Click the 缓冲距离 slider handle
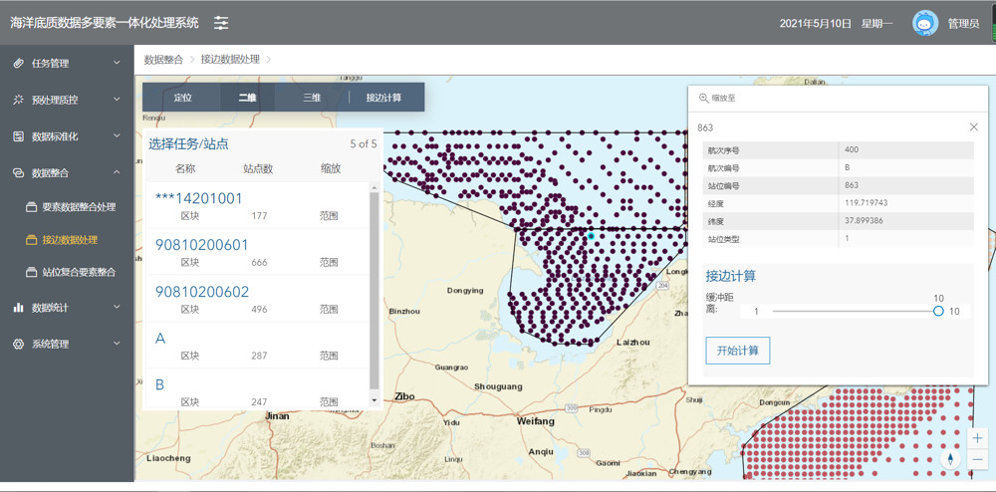Image resolution: width=996 pixels, height=492 pixels. (938, 311)
